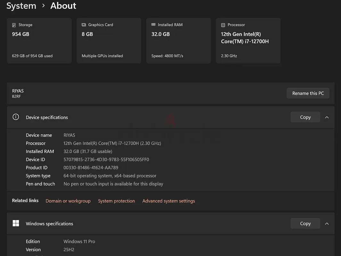Click the Device specifications info icon

point(16,117)
